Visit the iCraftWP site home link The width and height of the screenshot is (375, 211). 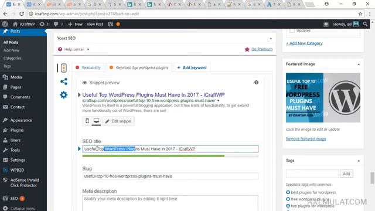pos(23,24)
